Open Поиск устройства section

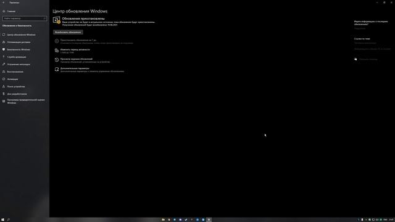point(14,86)
